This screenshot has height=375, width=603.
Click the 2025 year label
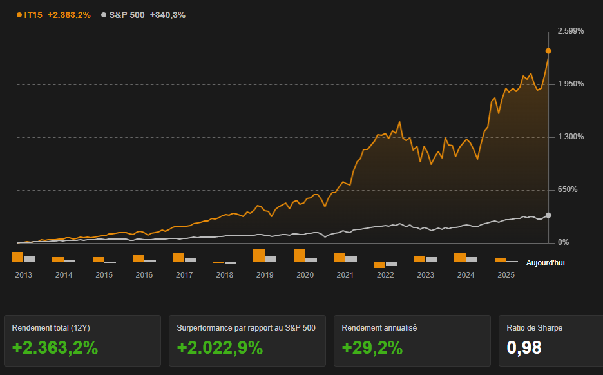[x=506, y=275]
